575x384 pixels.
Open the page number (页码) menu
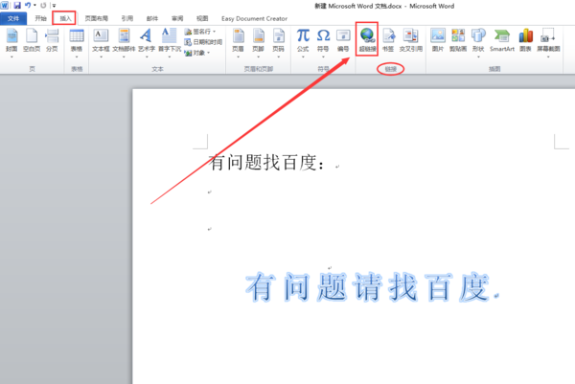point(278,42)
